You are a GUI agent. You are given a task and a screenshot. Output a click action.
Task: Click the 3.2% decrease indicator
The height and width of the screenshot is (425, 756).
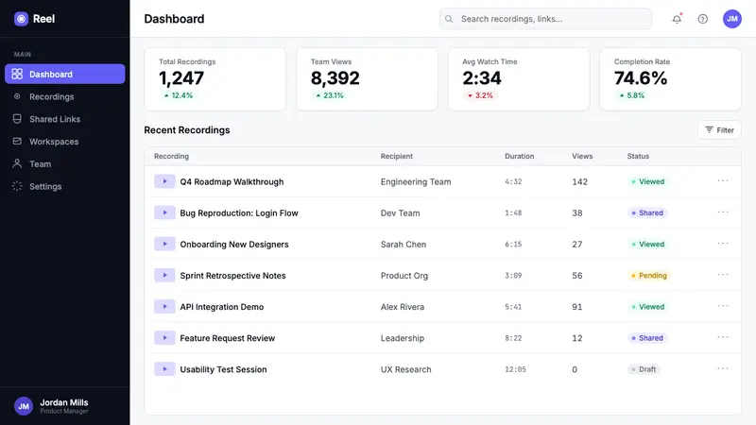(x=480, y=95)
